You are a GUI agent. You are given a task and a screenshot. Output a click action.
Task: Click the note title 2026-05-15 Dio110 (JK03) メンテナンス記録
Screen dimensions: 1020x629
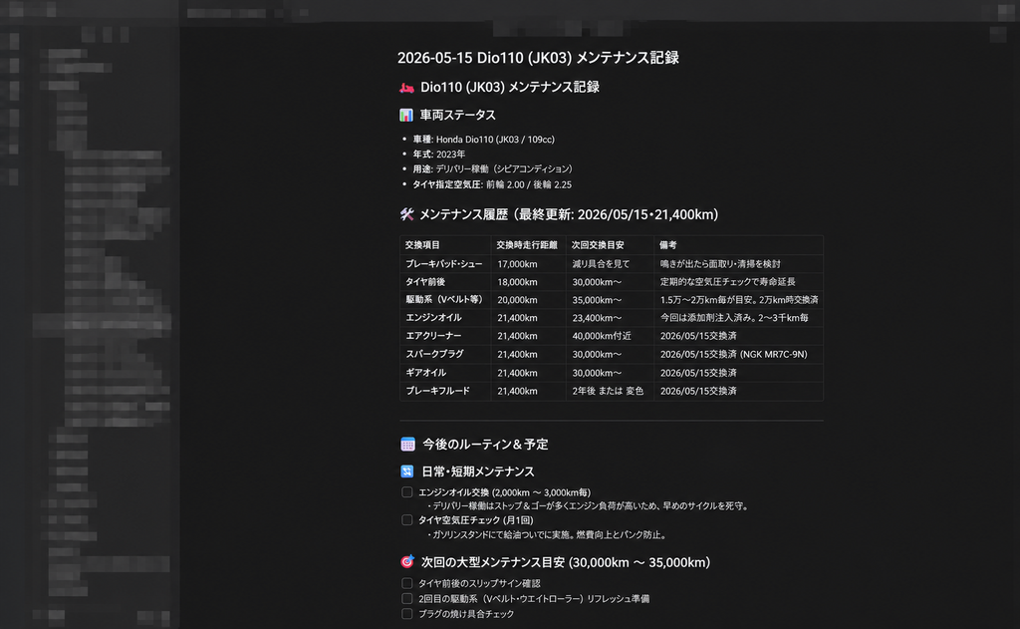(538, 57)
